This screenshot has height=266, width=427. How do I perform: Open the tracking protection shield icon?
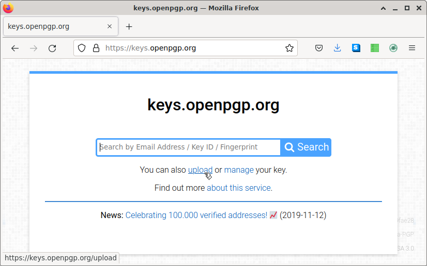pos(82,48)
